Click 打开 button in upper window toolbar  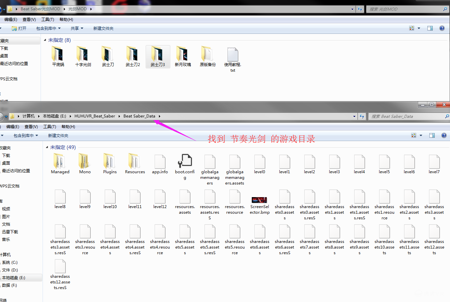point(19,28)
